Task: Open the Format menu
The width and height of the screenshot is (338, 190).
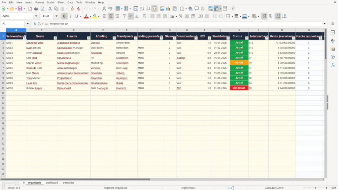Action: tap(40, 2)
